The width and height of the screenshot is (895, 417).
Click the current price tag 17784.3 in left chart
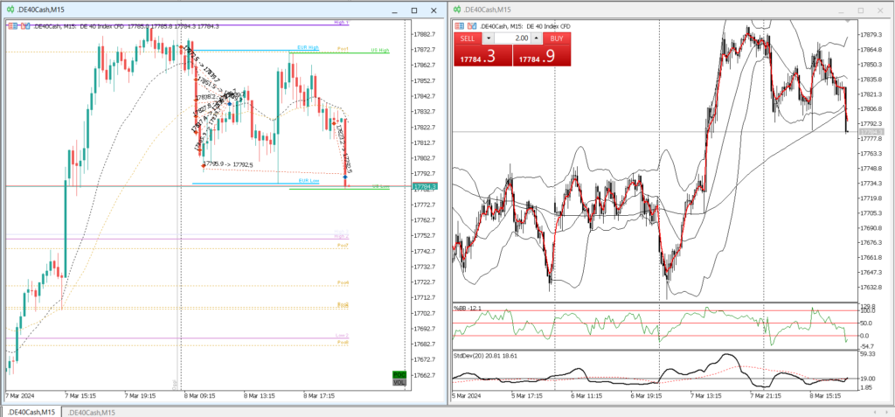tap(426, 186)
